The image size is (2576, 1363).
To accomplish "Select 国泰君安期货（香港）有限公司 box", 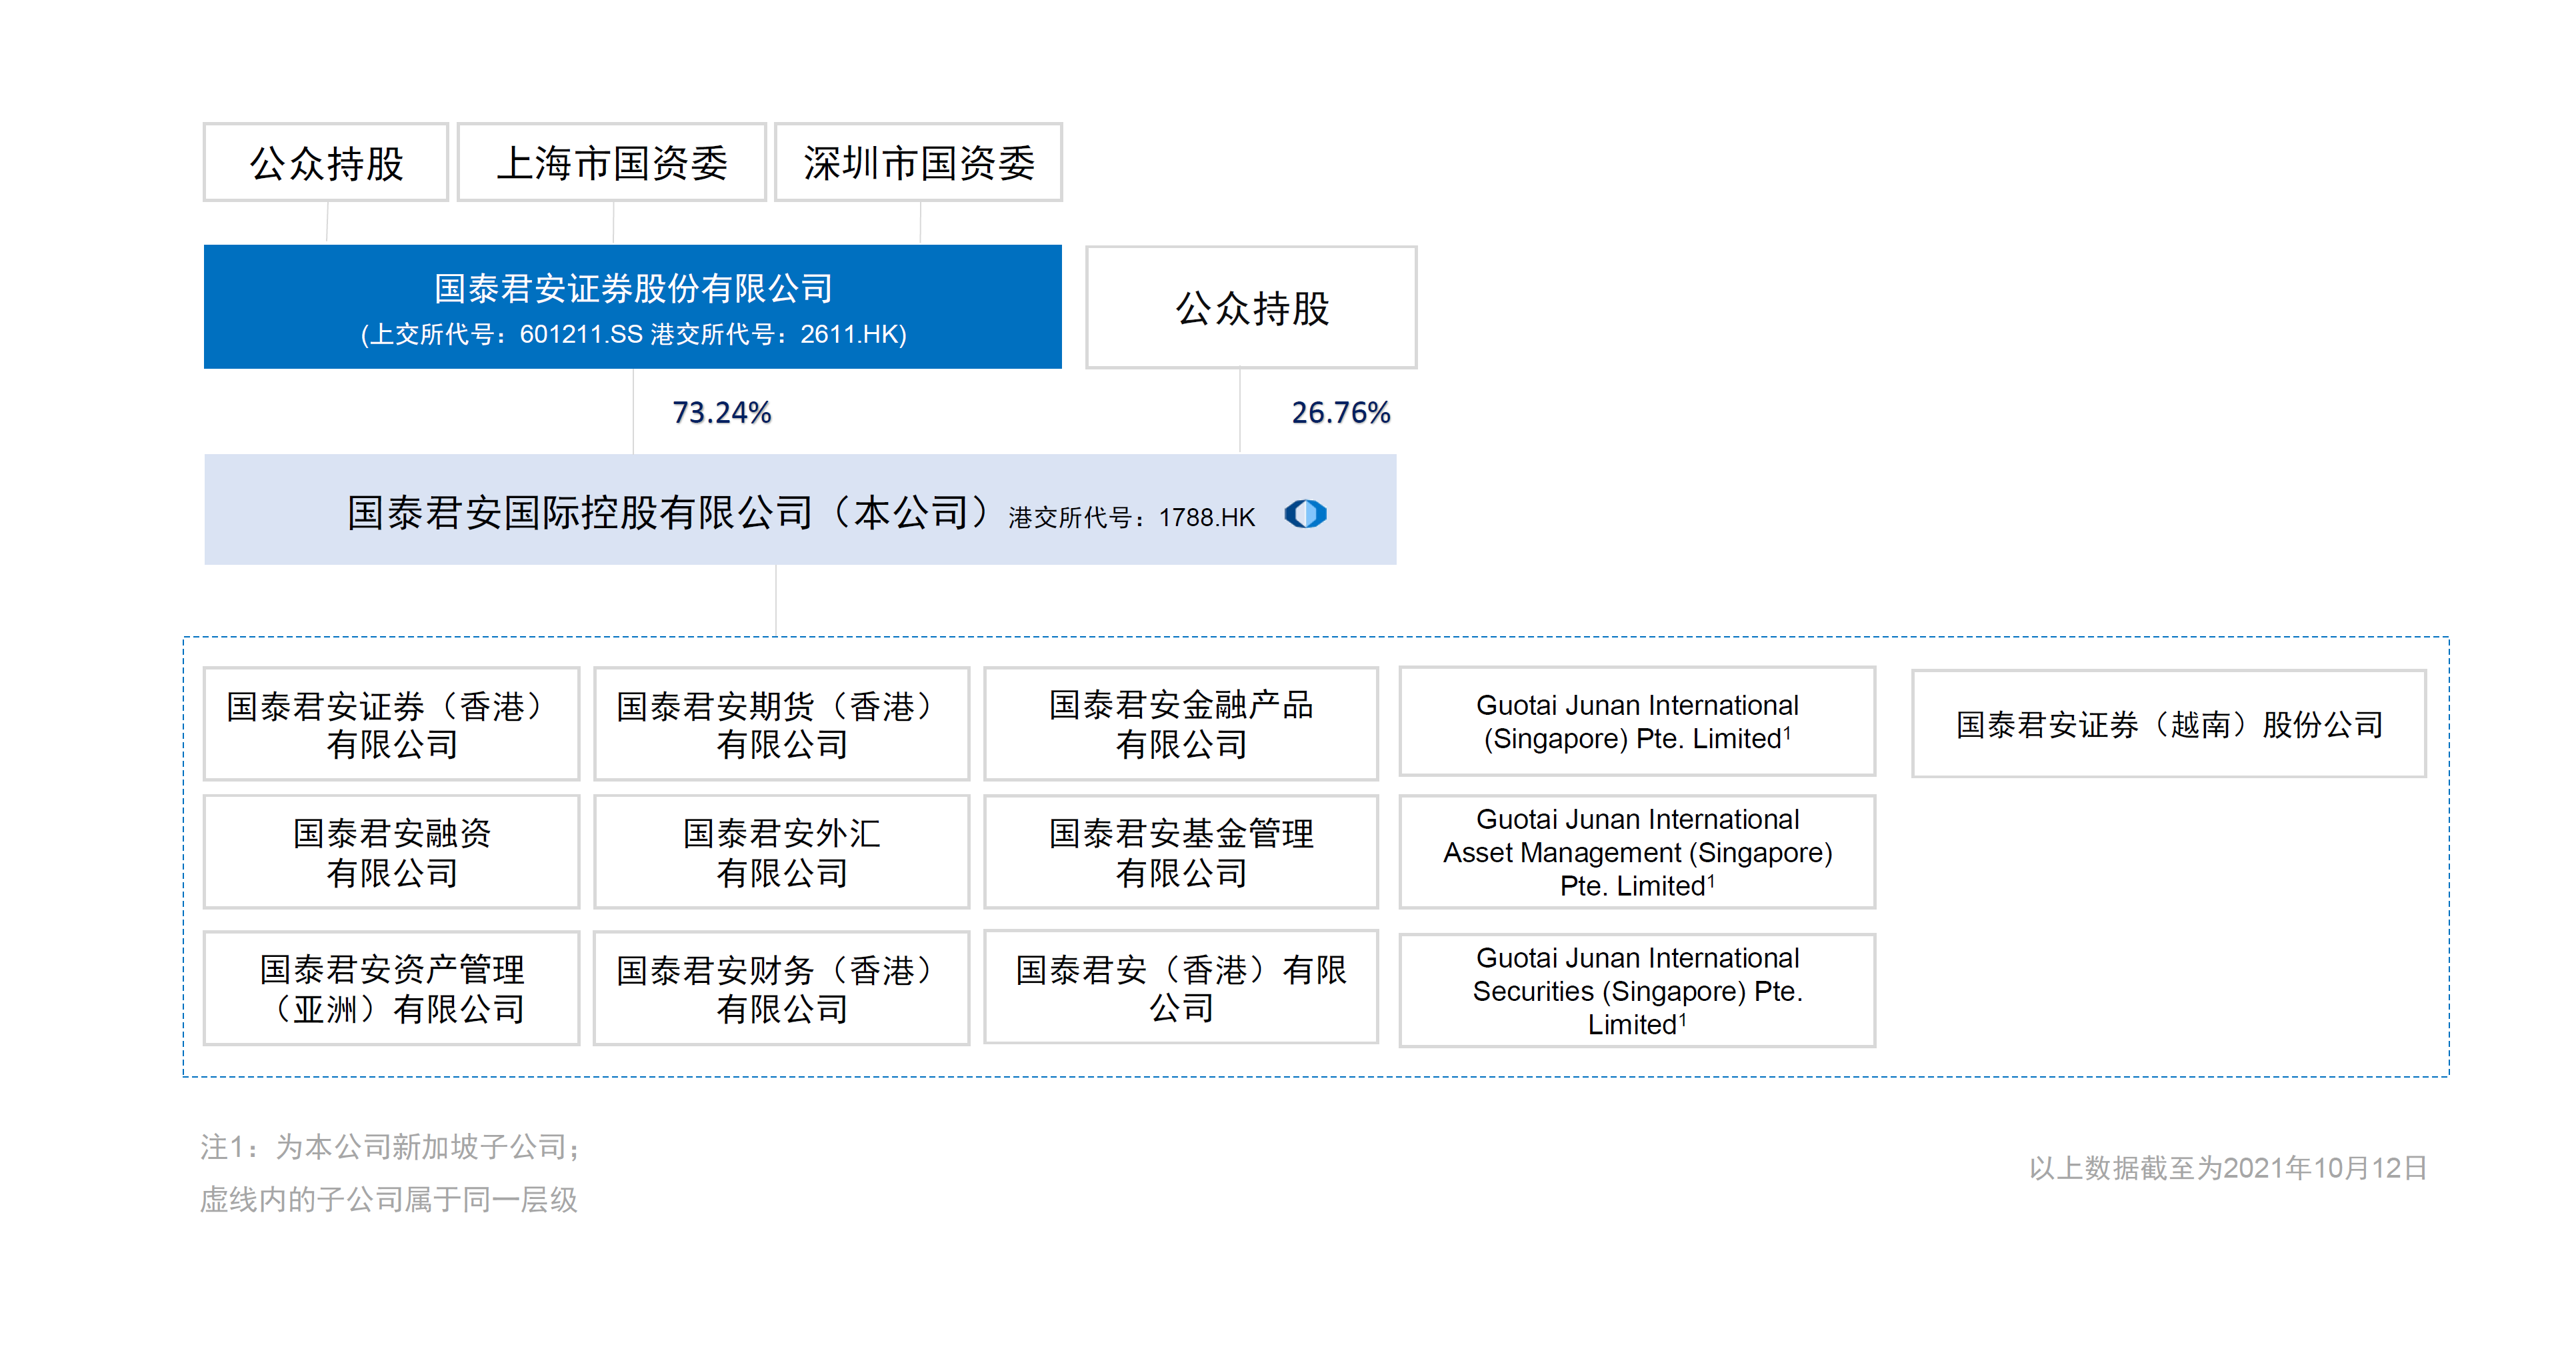I will (781, 724).
